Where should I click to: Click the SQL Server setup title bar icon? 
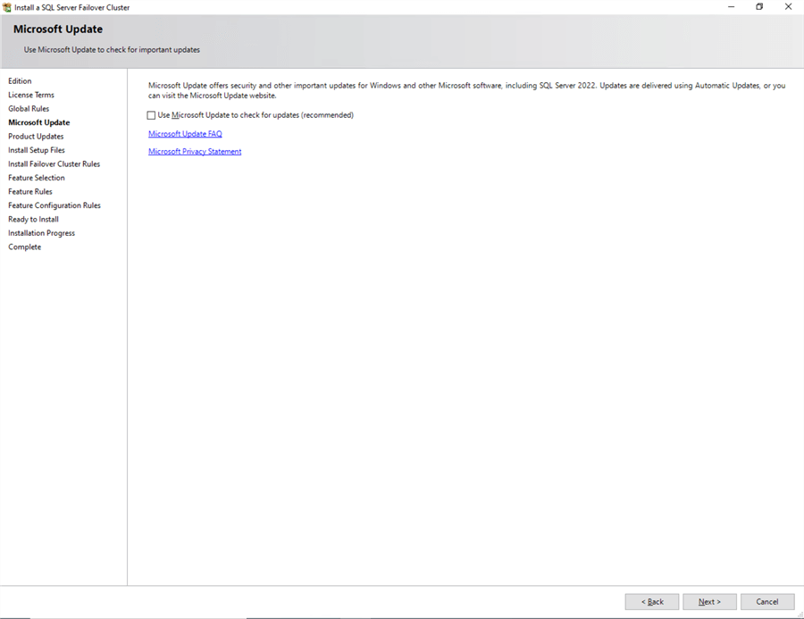(6, 7)
